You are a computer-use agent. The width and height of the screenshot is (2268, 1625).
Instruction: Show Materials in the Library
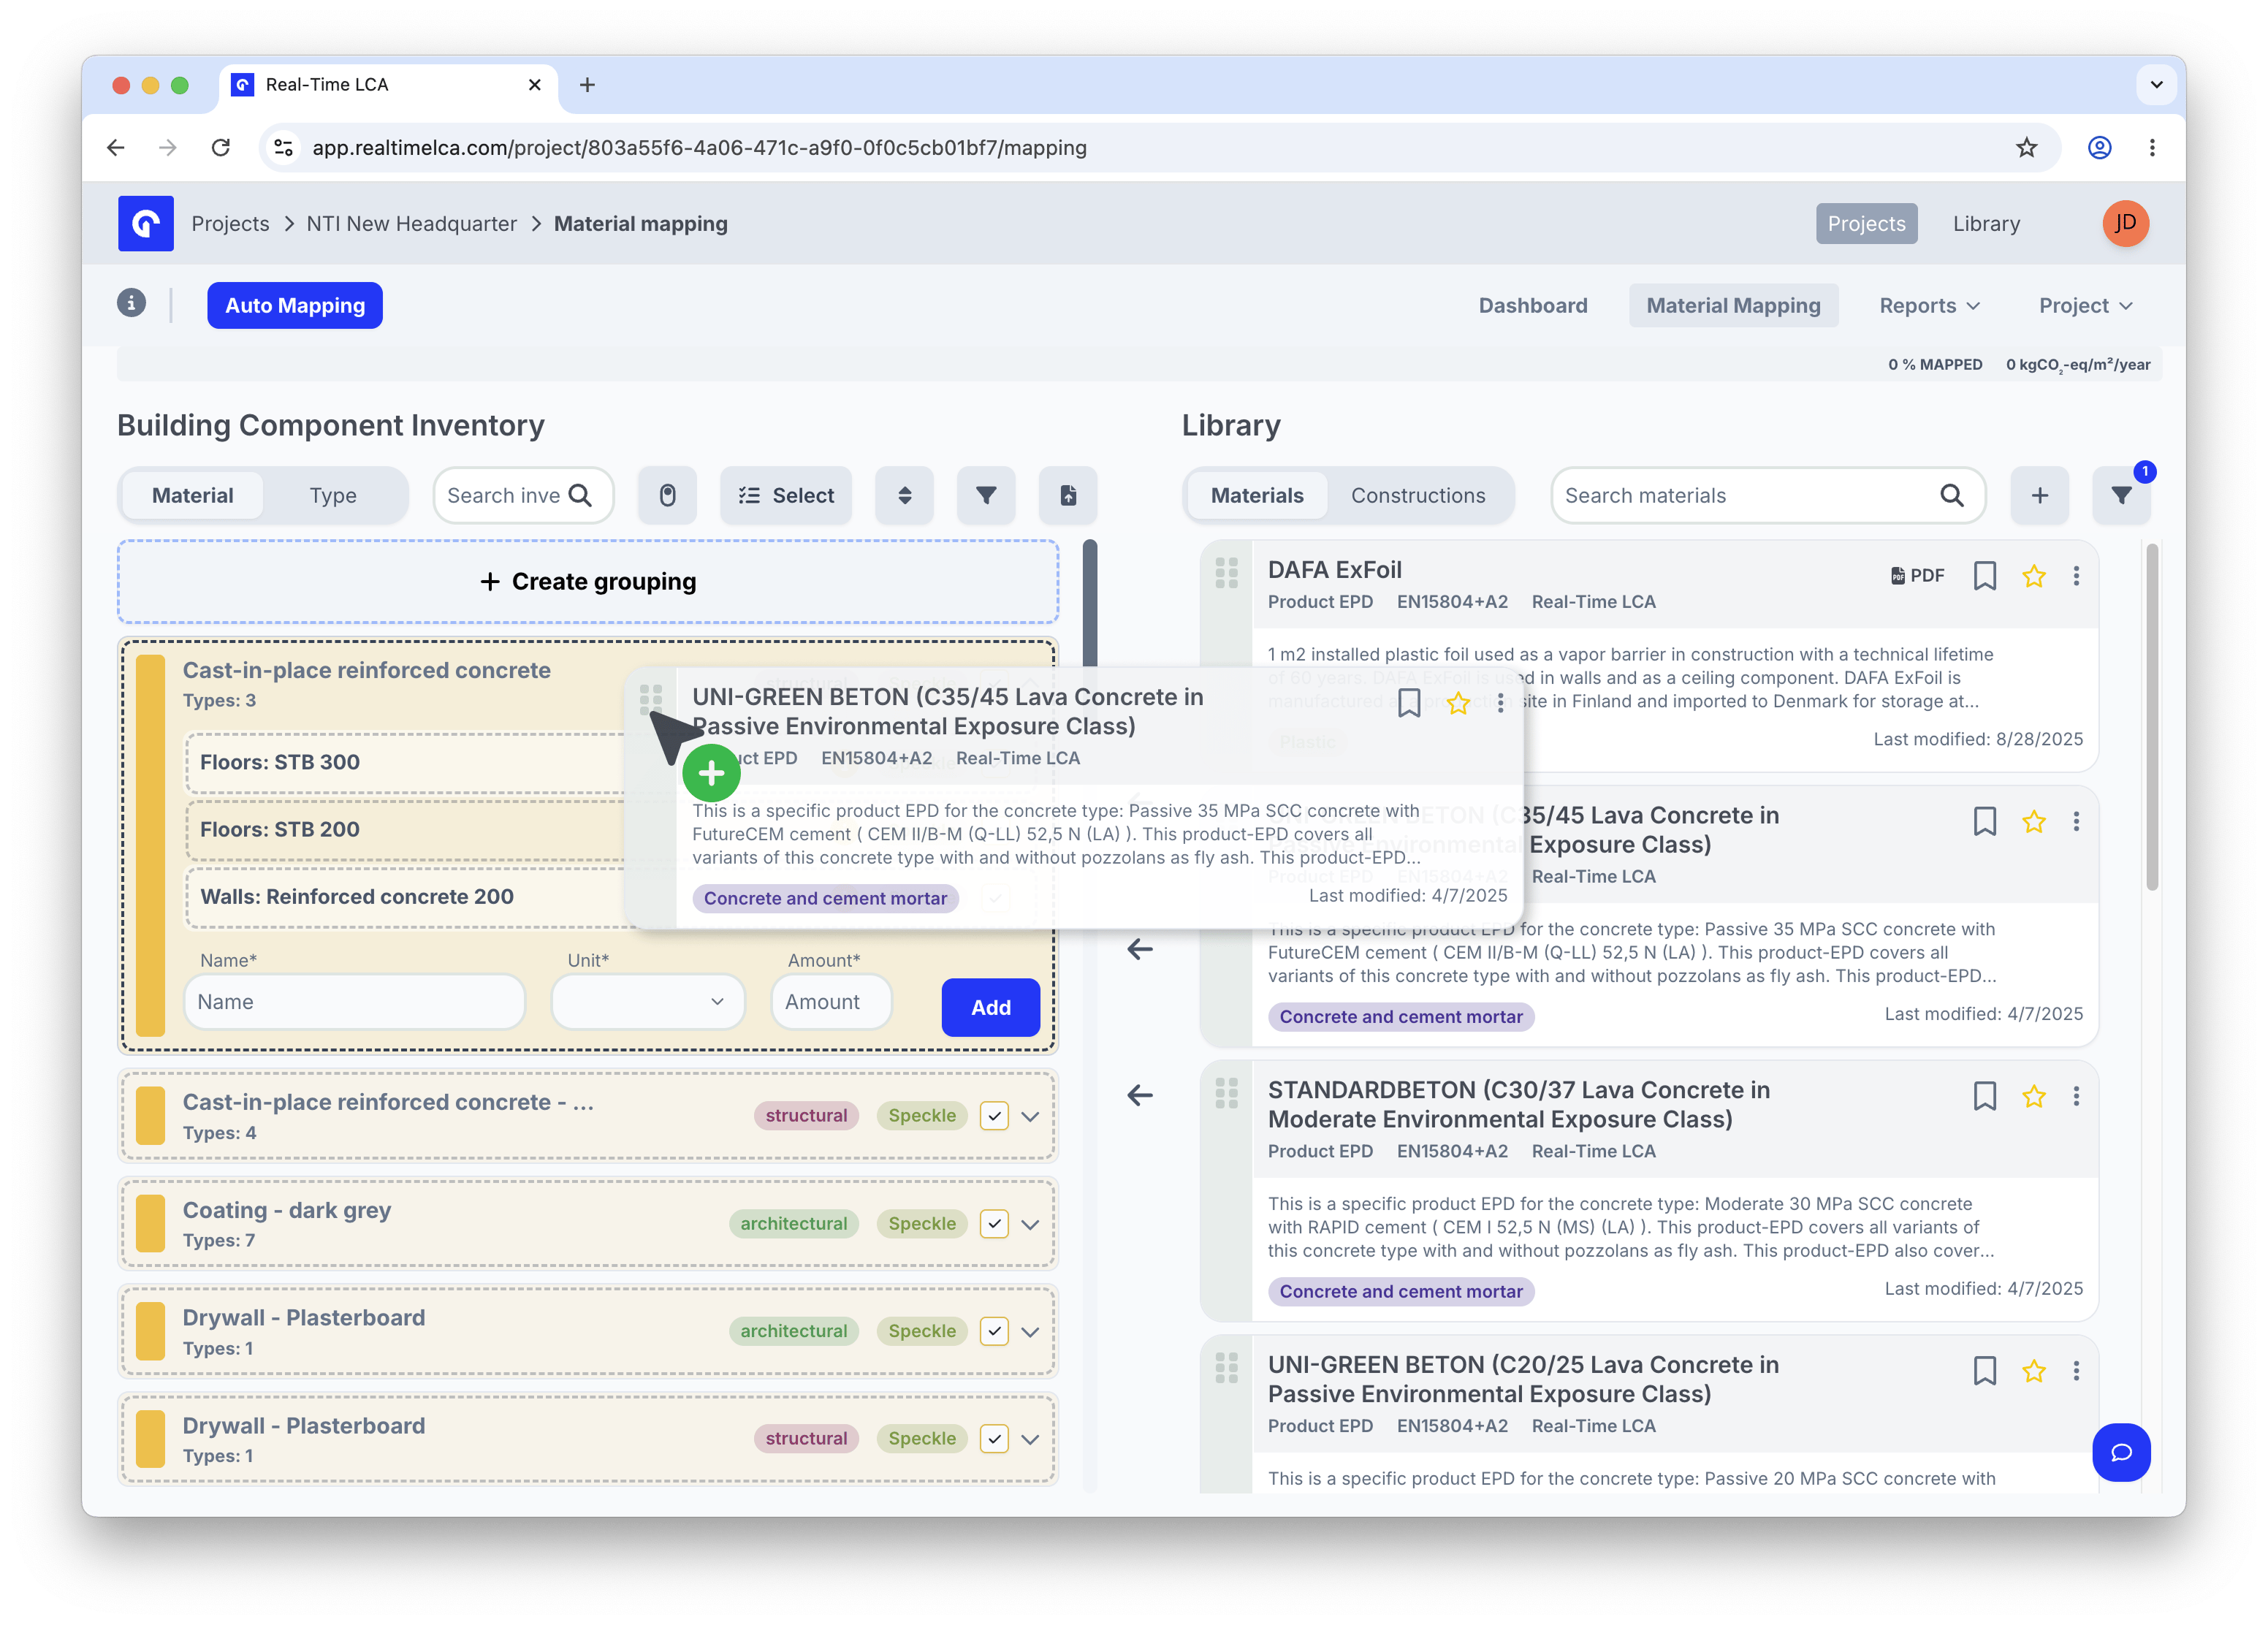1257,496
